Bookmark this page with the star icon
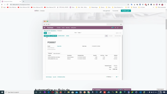 128,5
